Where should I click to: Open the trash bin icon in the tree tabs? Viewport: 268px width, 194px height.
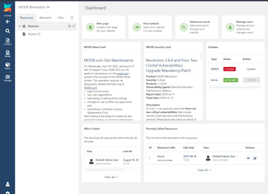pyautogui.click(x=72, y=17)
